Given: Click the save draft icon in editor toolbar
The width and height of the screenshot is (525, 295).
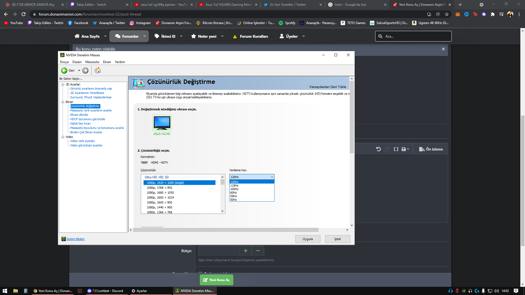Looking at the screenshot, I should [x=404, y=149].
